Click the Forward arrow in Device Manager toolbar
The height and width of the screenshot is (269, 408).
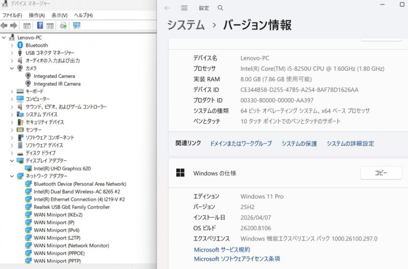click(13, 25)
